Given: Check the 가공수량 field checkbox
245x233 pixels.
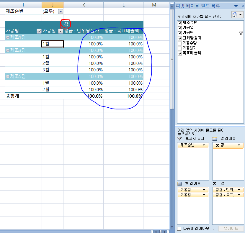Looking at the screenshot, I should point(180,43).
